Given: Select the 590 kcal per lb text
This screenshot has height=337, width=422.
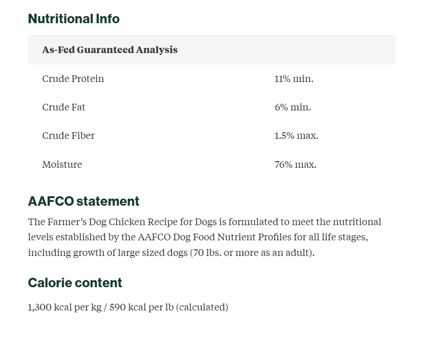Looking at the screenshot, I should pyautogui.click(x=142, y=307).
